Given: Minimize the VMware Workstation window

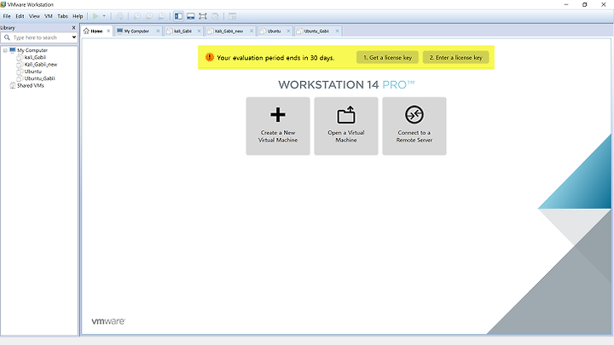Looking at the screenshot, I should pos(566,5).
